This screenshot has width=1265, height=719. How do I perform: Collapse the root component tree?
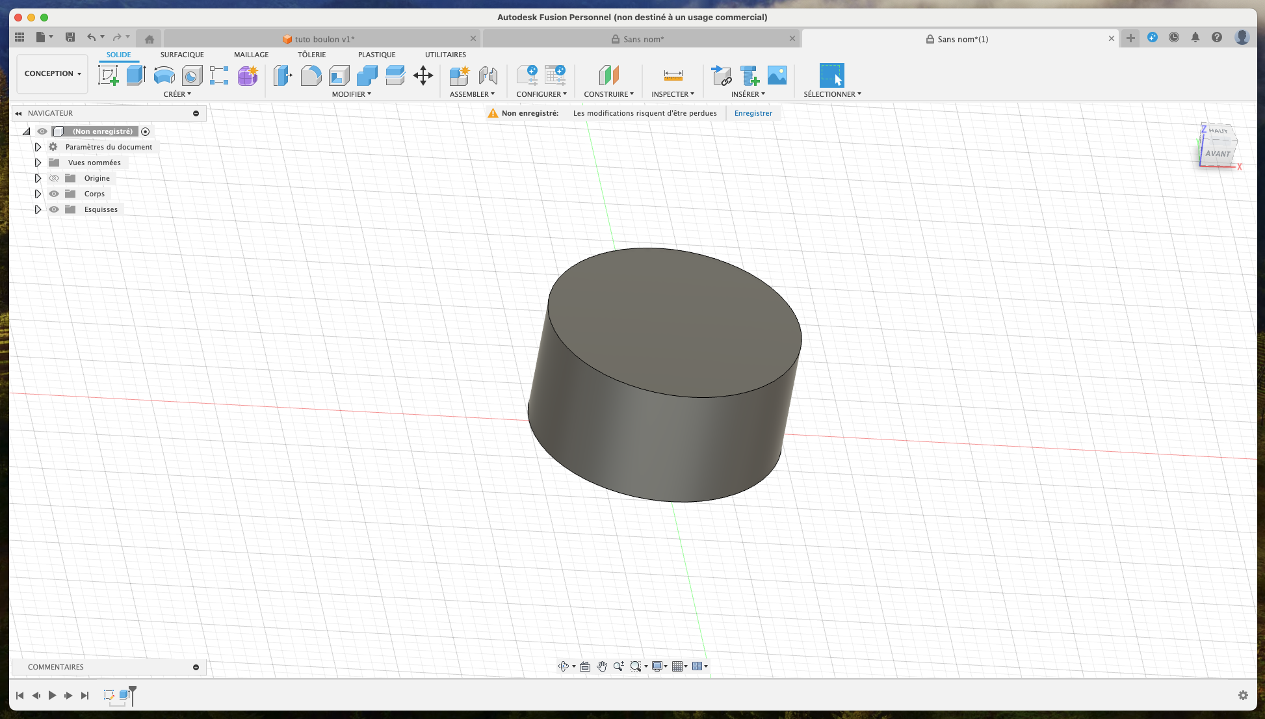27,131
